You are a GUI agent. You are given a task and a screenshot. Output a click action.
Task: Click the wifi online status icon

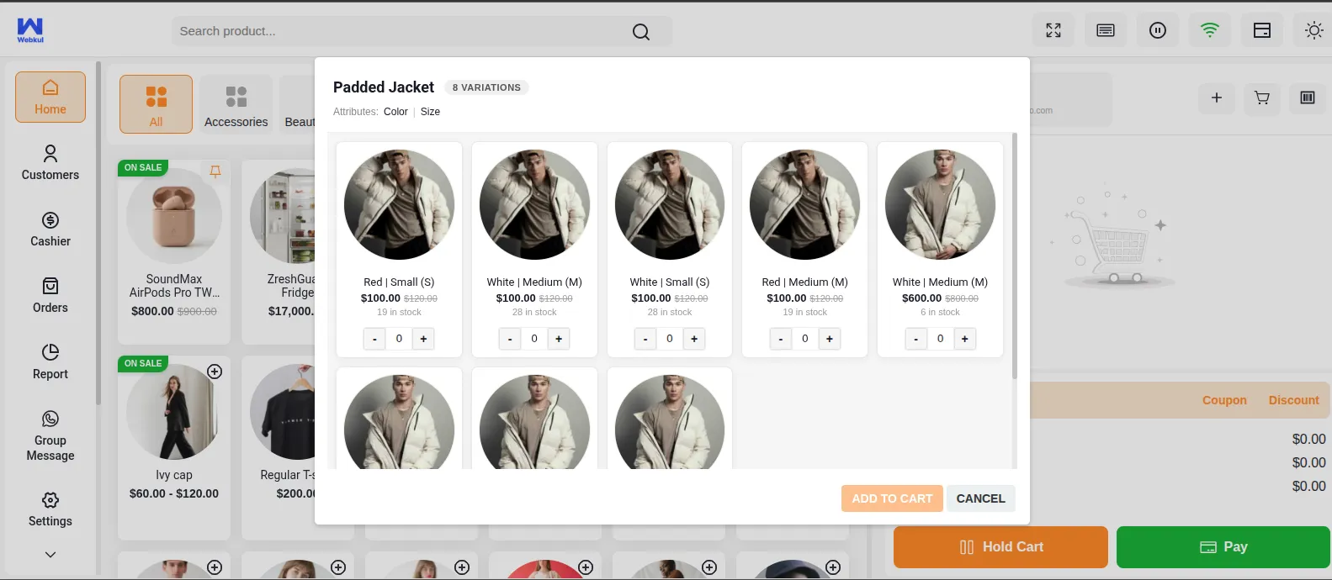[x=1210, y=30]
